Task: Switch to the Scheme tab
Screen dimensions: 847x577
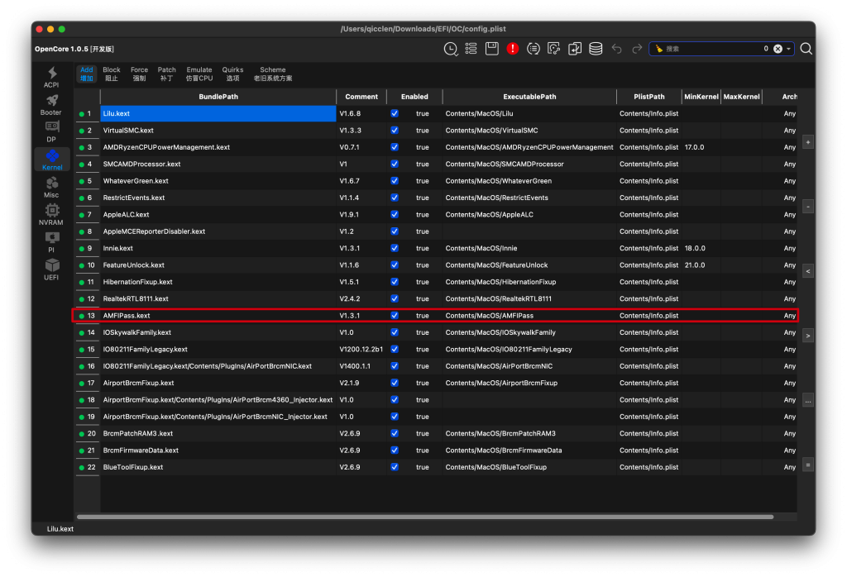Action: 273,74
